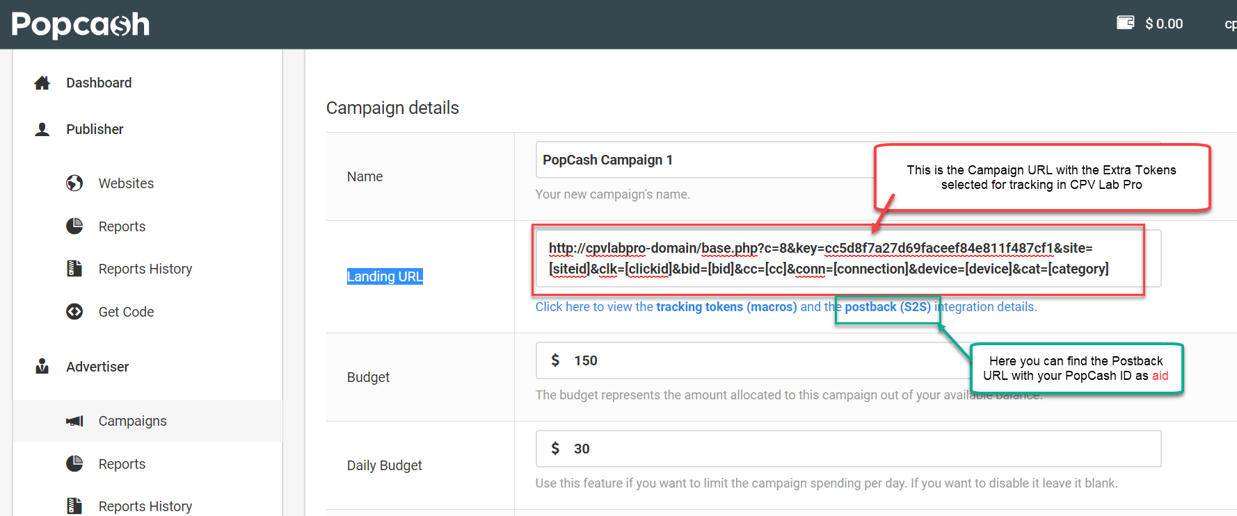The width and height of the screenshot is (1237, 516).
Task: Click the Campaign details heading
Action: click(x=392, y=108)
